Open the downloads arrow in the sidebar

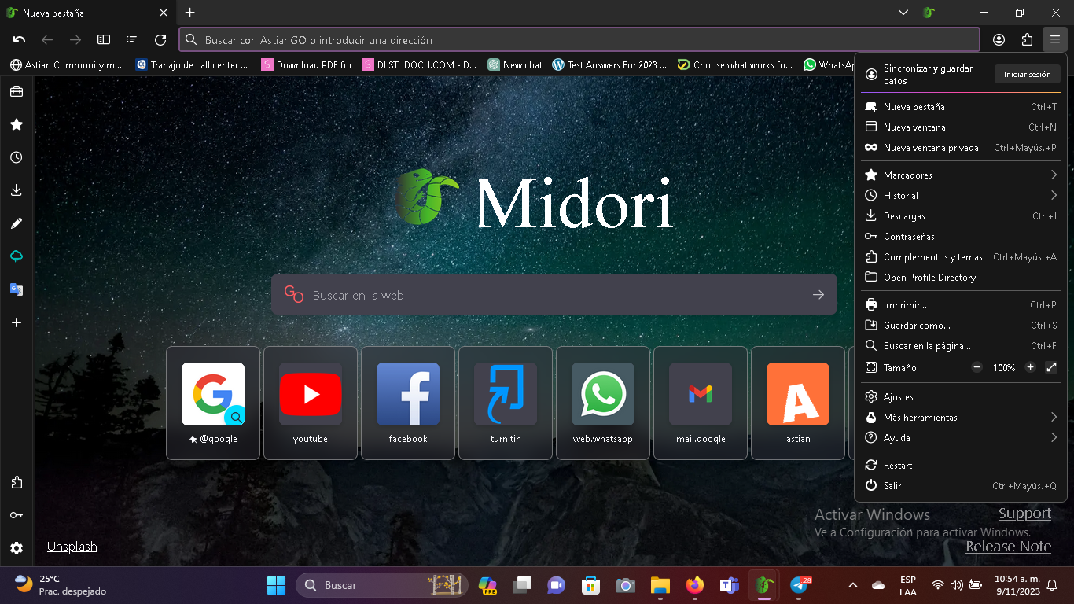tap(16, 190)
